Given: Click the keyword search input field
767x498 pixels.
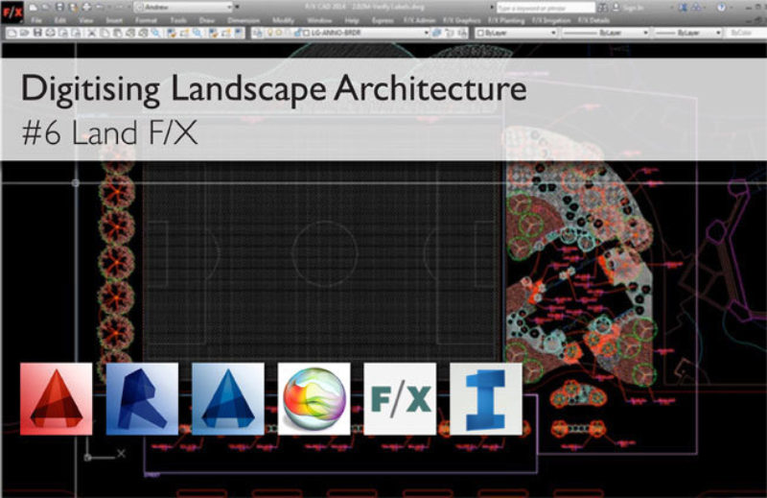Looking at the screenshot, I should 546,7.
